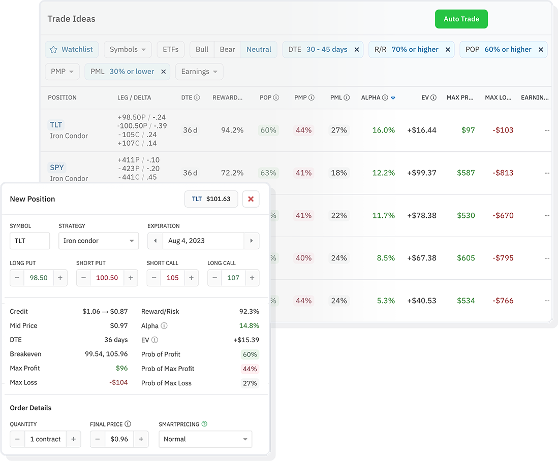This screenshot has height=461, width=558.
Task: Advance expiration with the right arrow
Action: (x=252, y=241)
